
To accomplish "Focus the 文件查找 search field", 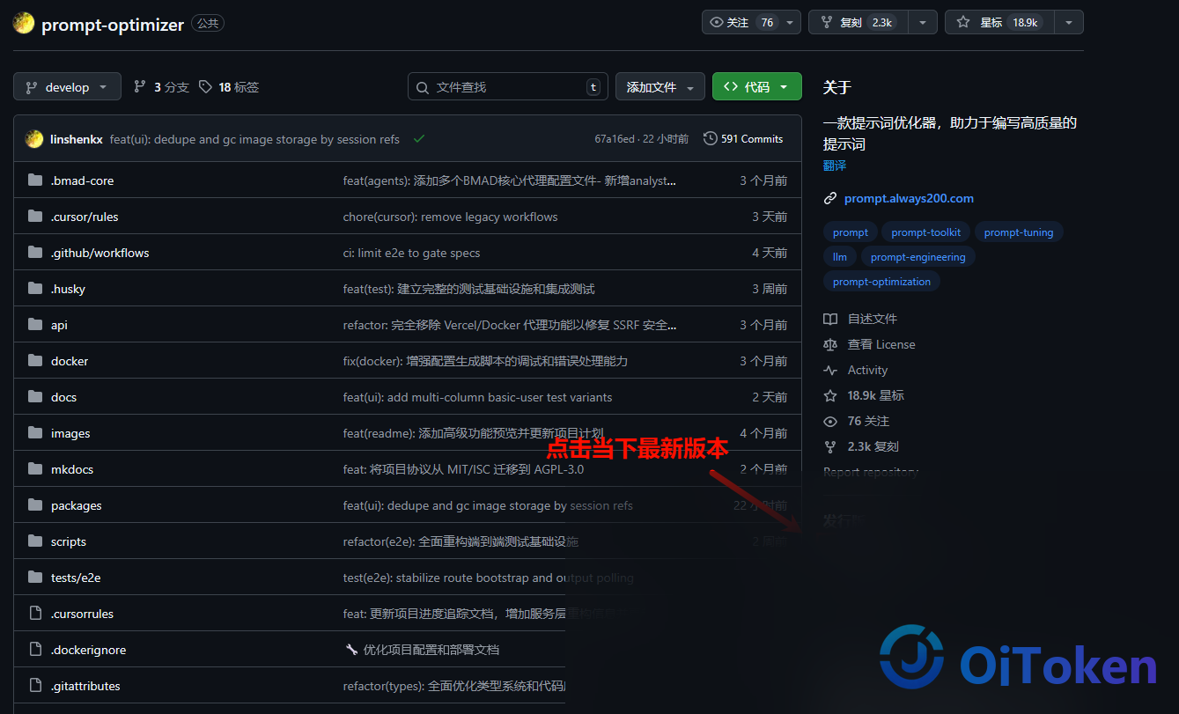I will [x=508, y=87].
